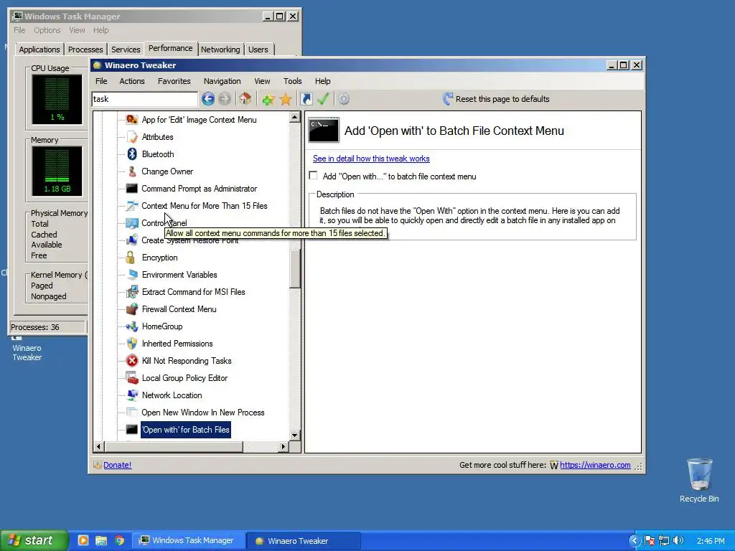735x551 pixels.
Task: Open See in detail how this tweak works link
Action: click(371, 159)
